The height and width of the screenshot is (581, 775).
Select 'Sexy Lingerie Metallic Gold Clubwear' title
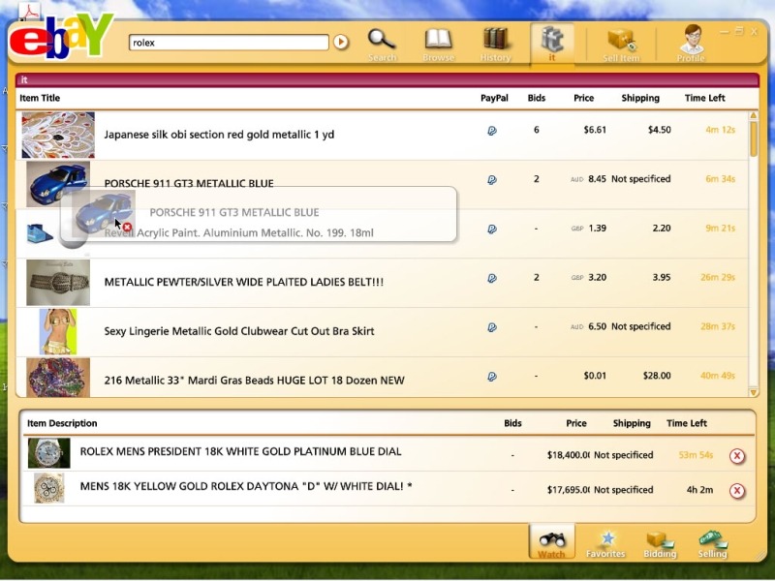(x=238, y=331)
